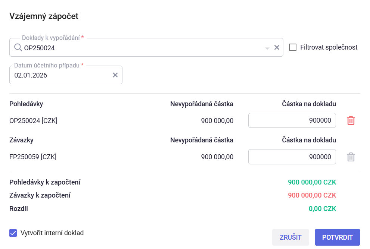Viewport: 370px width, 249px height.
Task: Enable the Filtrovat společnost checkbox
Action: click(x=293, y=47)
